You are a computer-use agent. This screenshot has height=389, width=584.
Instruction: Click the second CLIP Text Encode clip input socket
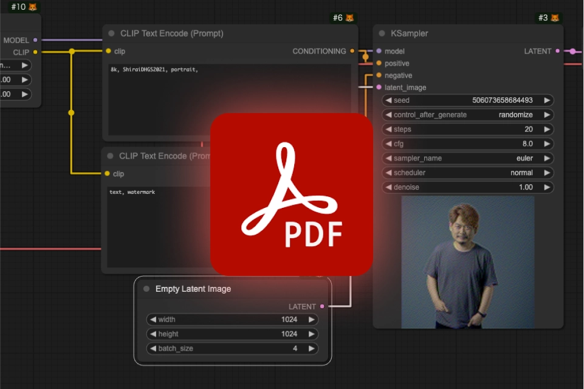(x=108, y=174)
